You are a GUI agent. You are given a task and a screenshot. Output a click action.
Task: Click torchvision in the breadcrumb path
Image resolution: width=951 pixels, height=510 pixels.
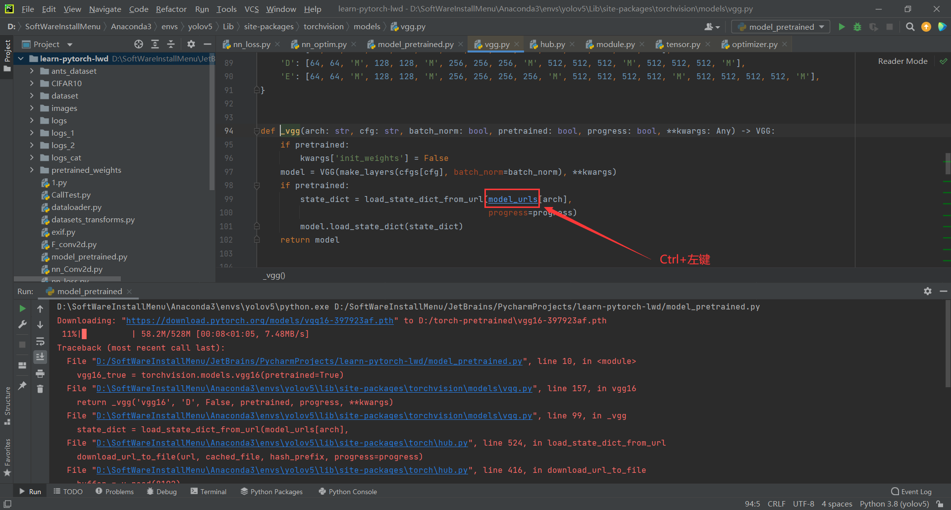[323, 27]
